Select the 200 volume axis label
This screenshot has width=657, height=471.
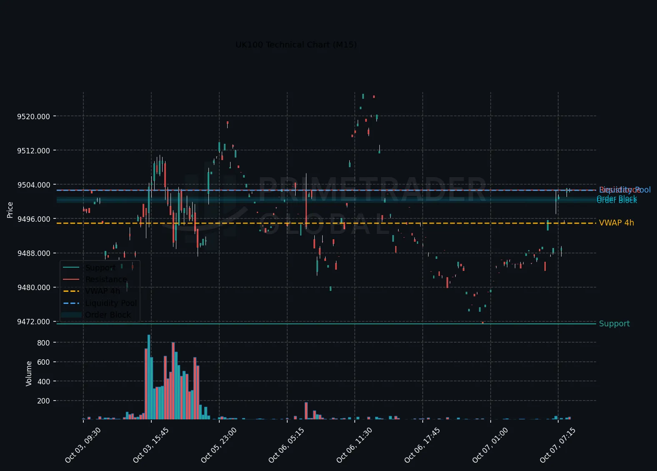point(43,401)
